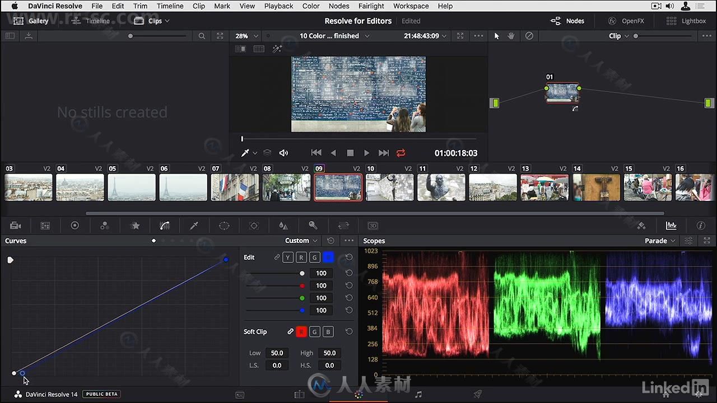Open the timeline name dropdown
Screen dimensions: 717x403
pos(334,36)
